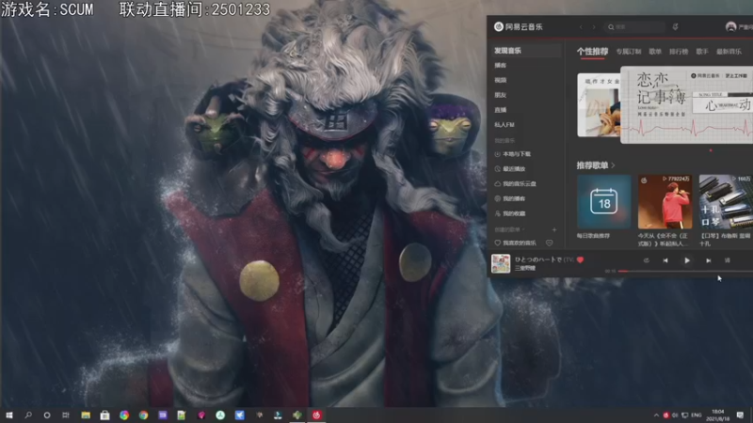Image resolution: width=753 pixels, height=423 pixels.
Task: Open the user avatar profile
Action: 731,27
